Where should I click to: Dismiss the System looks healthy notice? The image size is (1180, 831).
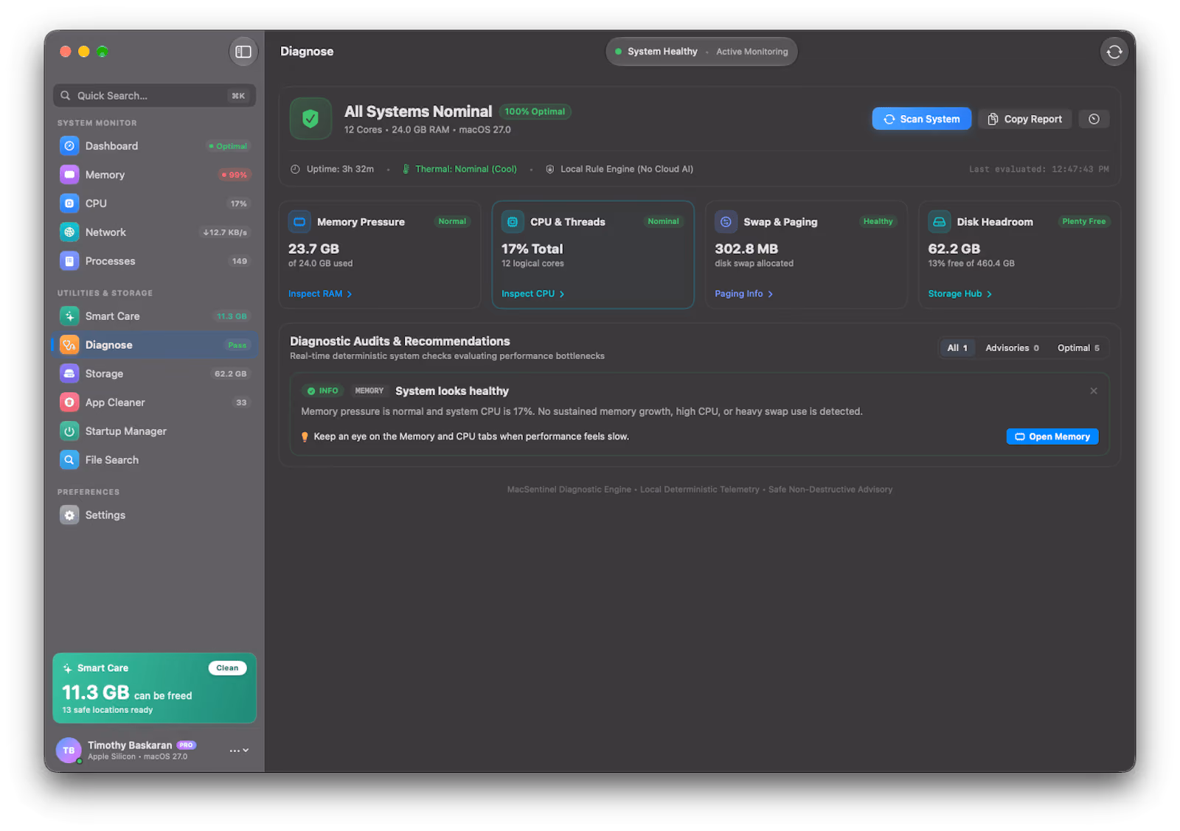[x=1094, y=391]
